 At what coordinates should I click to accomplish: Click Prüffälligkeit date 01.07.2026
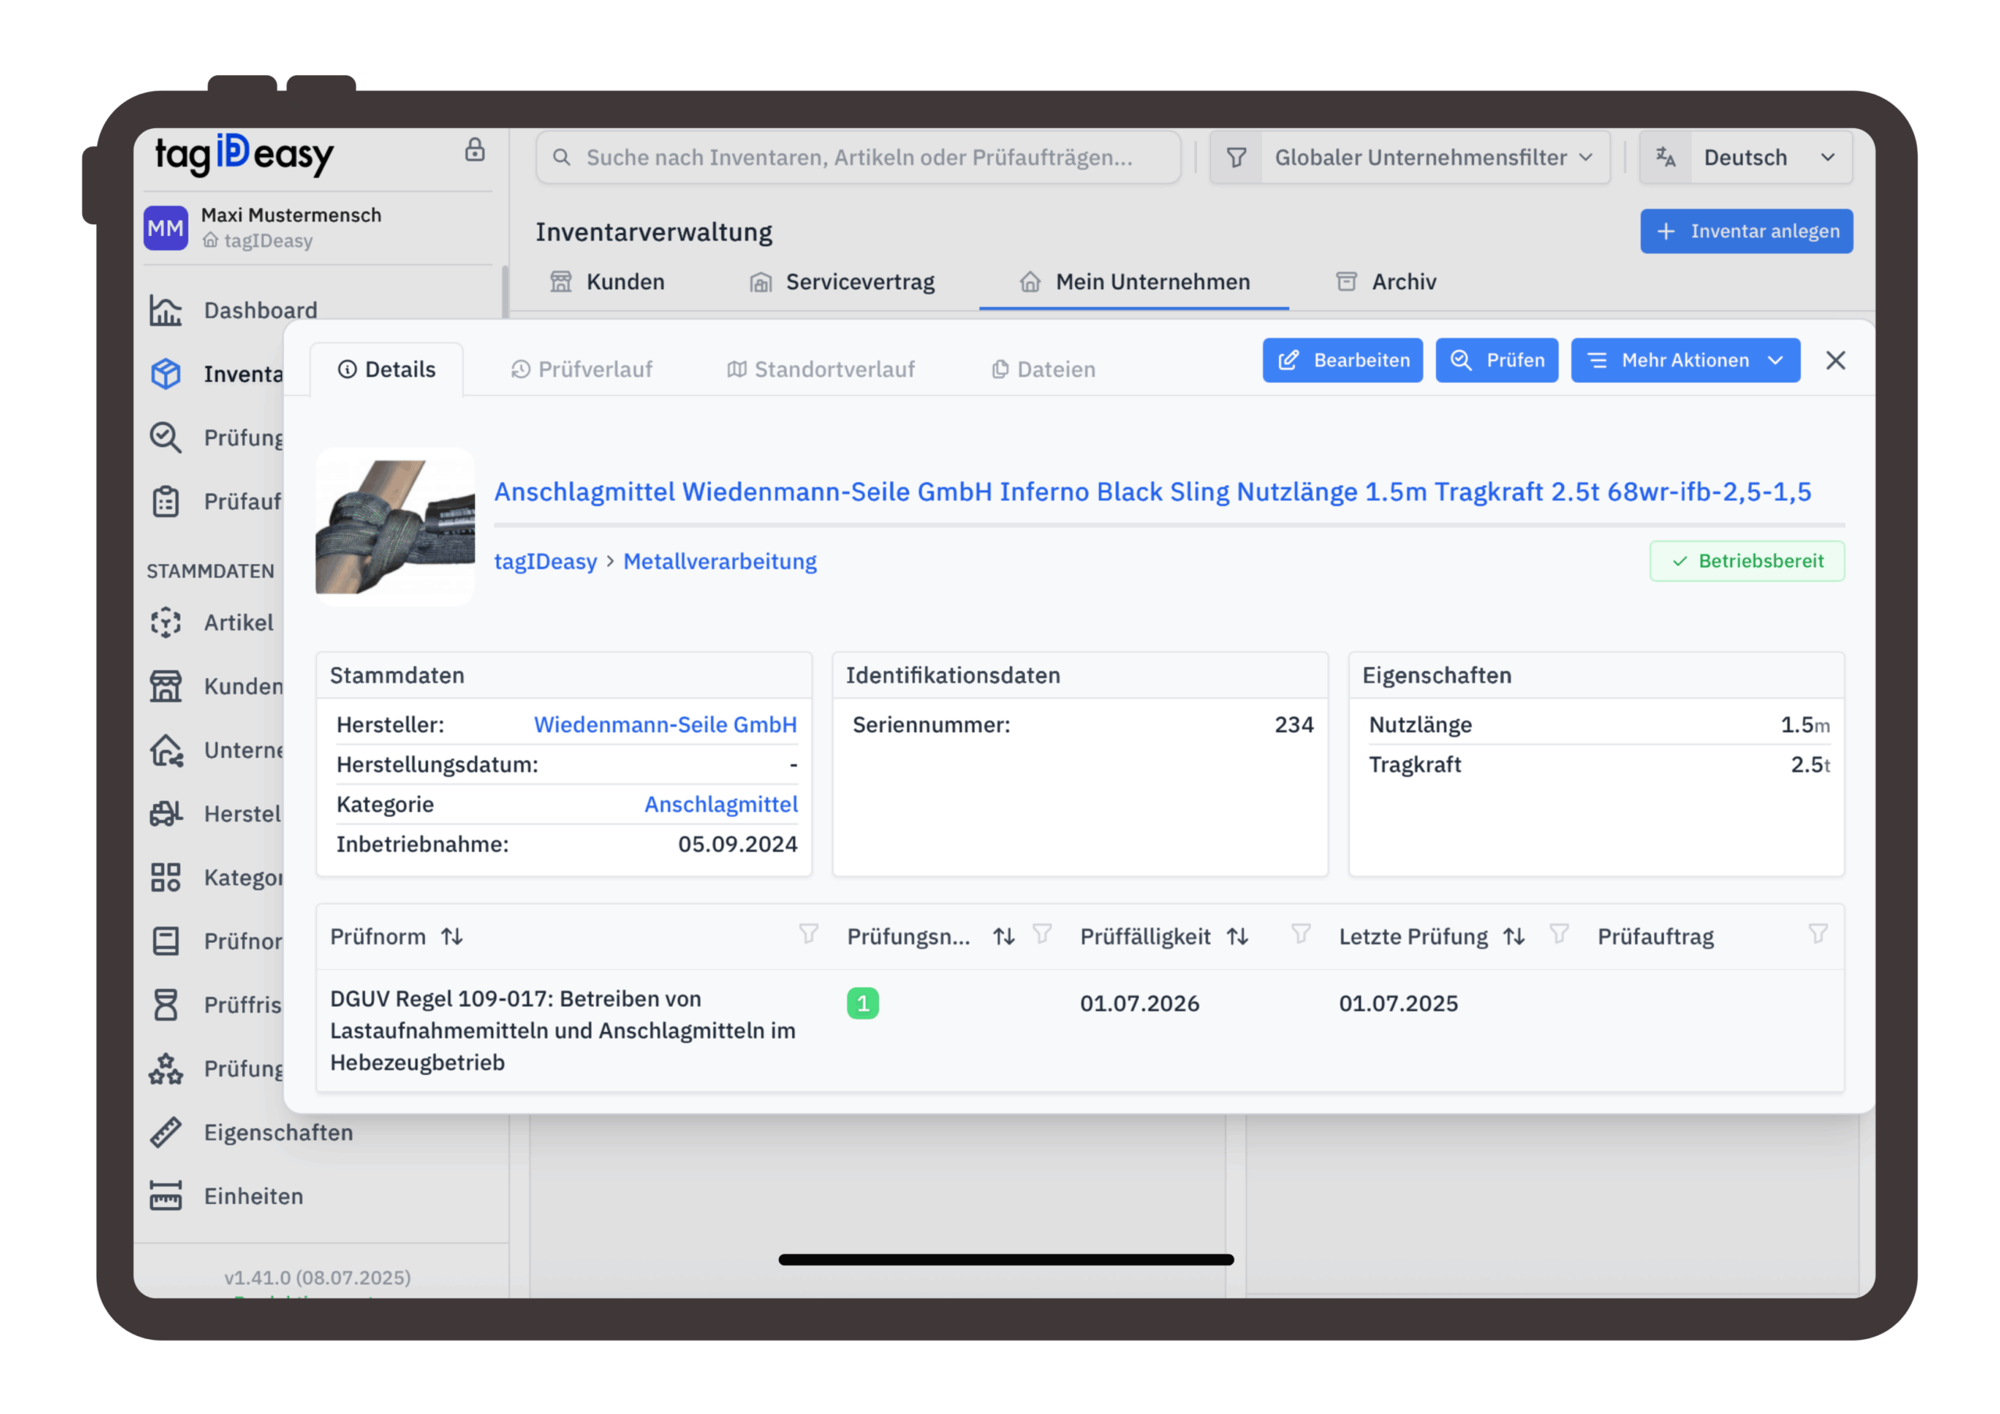(x=1139, y=1003)
